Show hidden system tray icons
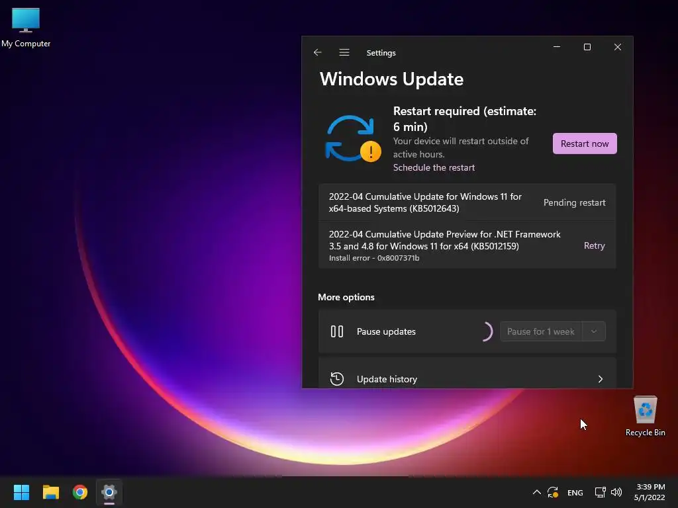Image resolution: width=678 pixels, height=508 pixels. 536,492
